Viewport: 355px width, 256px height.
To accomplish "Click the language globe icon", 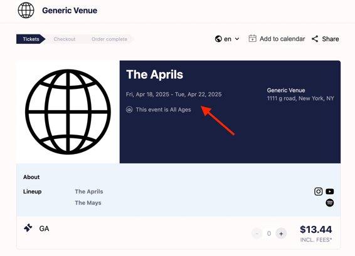I will click(x=218, y=39).
